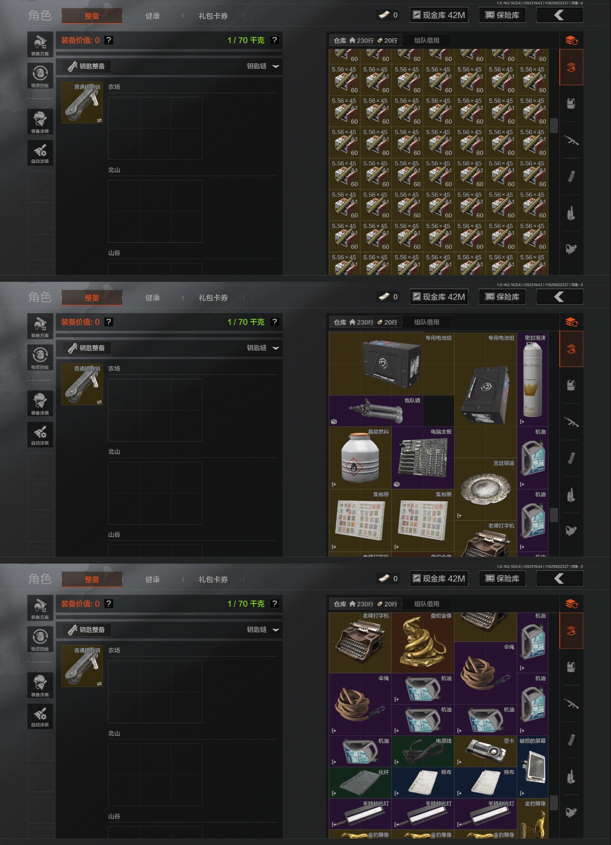Click warehouse sort icon in bottom screenshot
The width and height of the screenshot is (611, 845).
[571, 604]
